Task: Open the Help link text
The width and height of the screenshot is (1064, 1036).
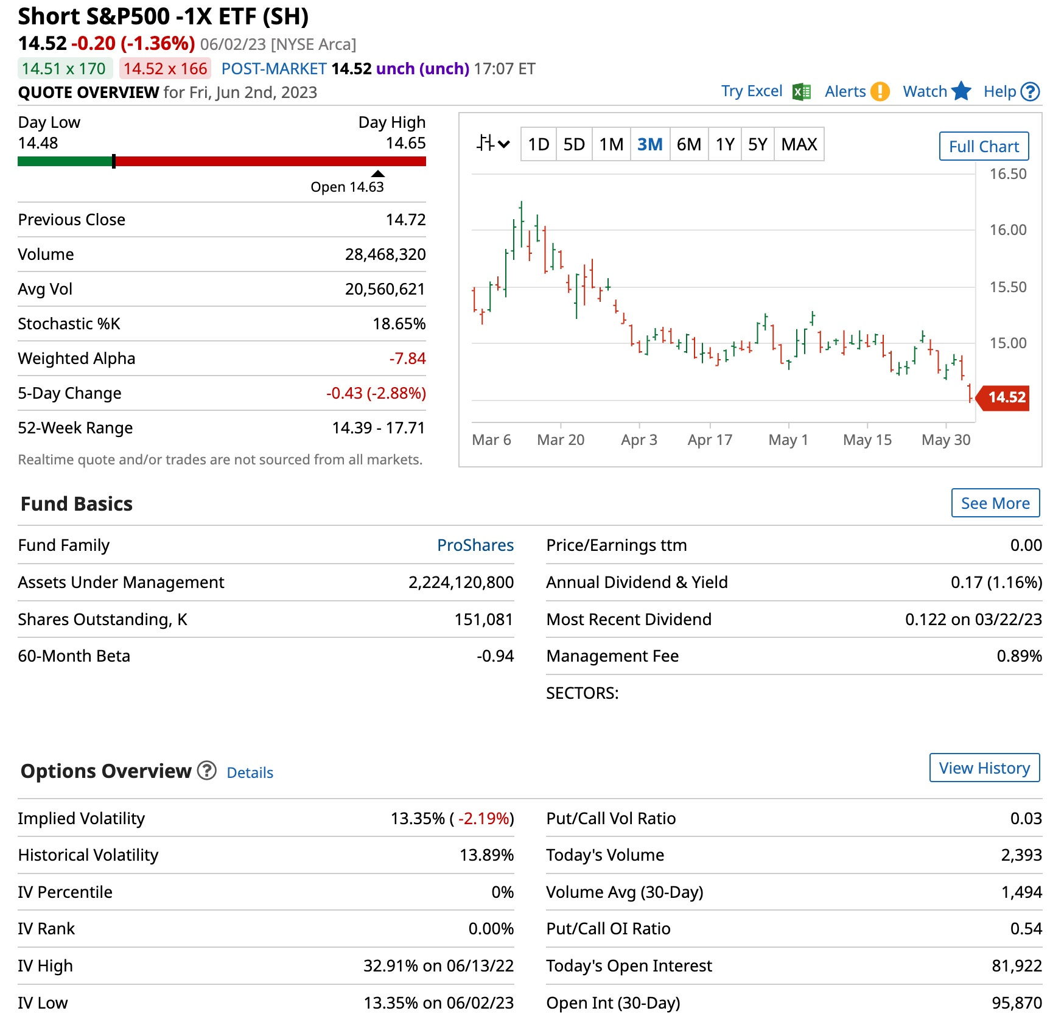Action: tap(999, 91)
